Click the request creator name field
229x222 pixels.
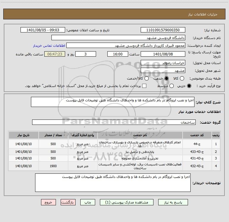(x=126, y=45)
